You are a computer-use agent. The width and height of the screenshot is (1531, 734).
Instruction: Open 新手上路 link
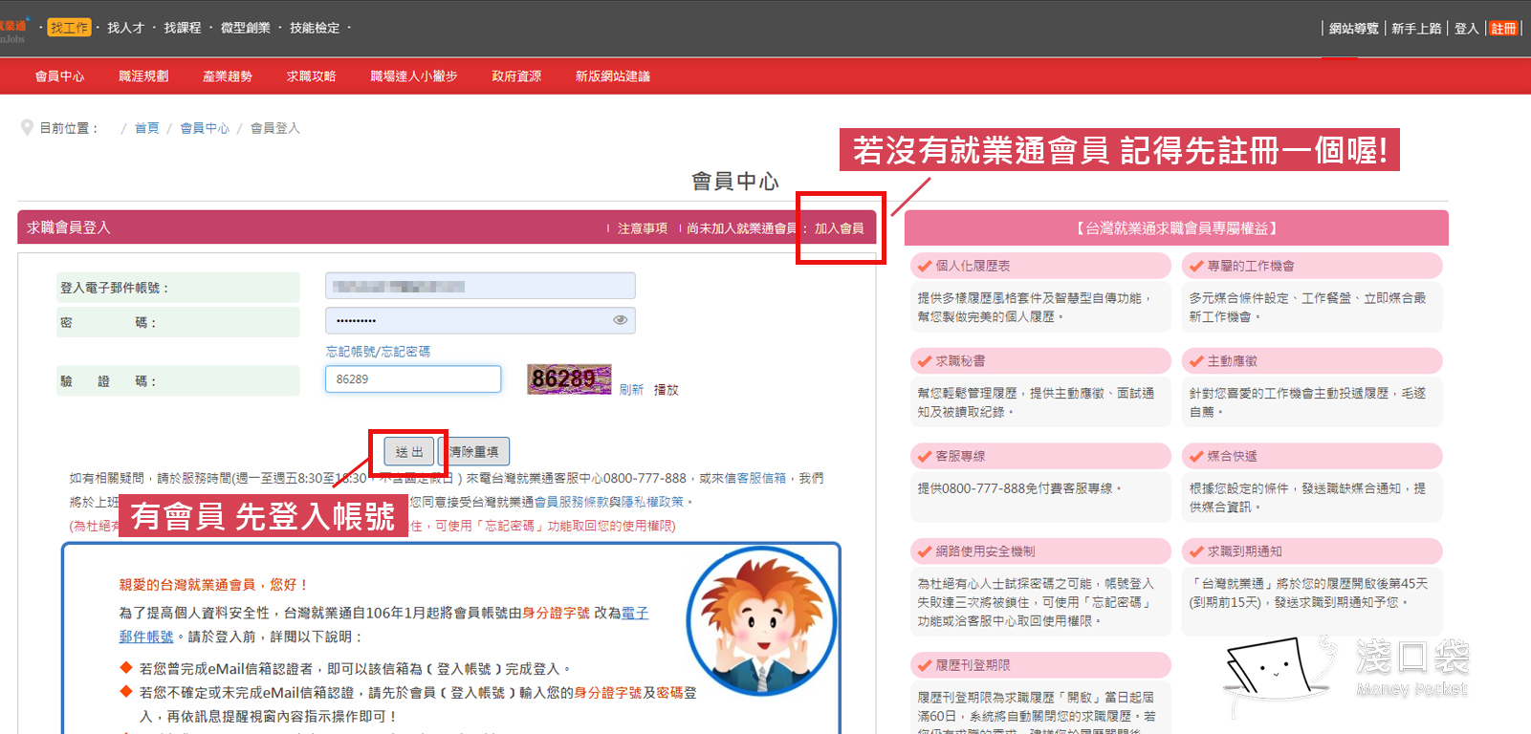[1416, 29]
